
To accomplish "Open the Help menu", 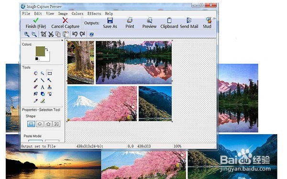I will pyautogui.click(x=109, y=13).
